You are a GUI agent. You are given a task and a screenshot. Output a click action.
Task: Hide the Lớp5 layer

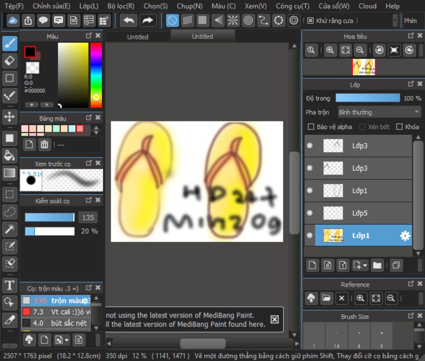point(310,213)
